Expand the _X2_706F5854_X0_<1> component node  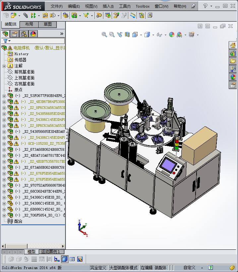[4, 216]
